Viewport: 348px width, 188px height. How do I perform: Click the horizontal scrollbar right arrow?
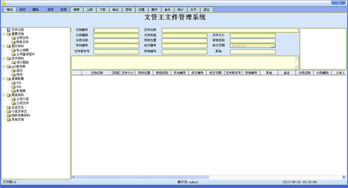[x=344, y=177]
